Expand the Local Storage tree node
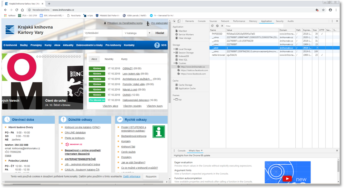Image resolution: width=344 pixels, height=188 pixels. (174, 49)
